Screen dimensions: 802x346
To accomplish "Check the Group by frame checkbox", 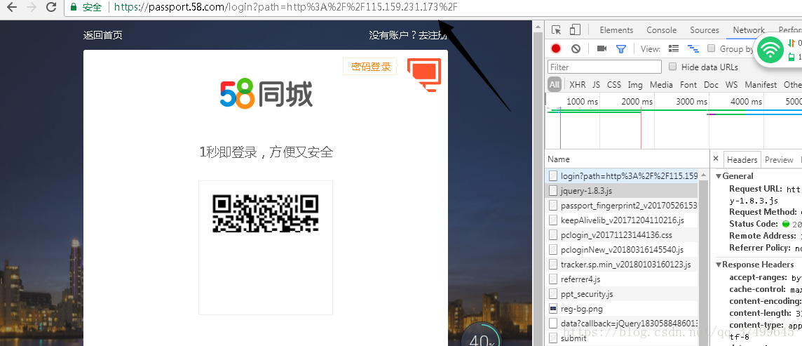I will pos(711,48).
